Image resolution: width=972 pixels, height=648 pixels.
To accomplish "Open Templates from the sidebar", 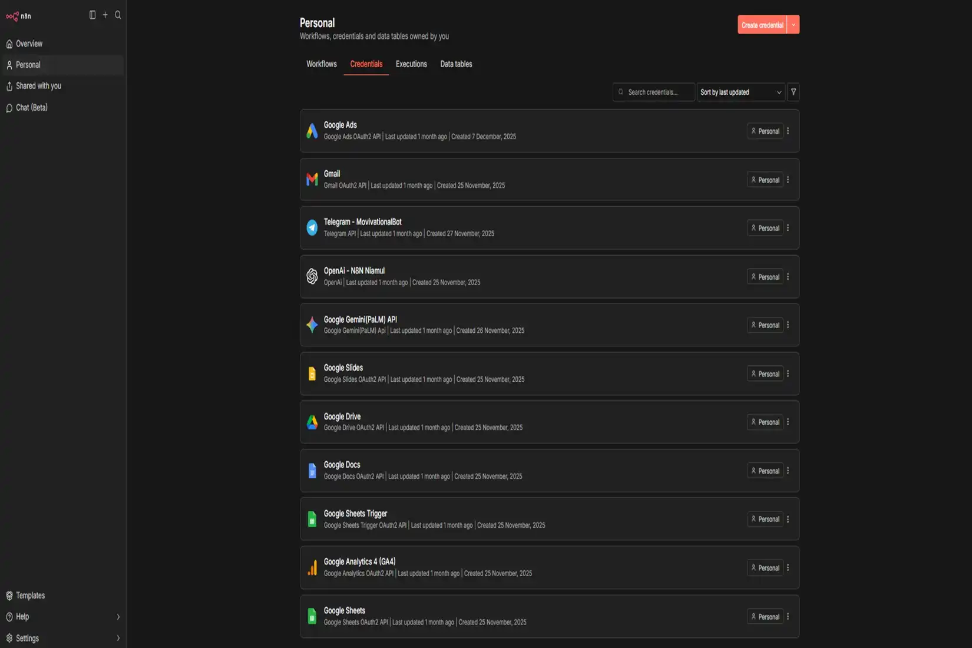I will coord(29,595).
